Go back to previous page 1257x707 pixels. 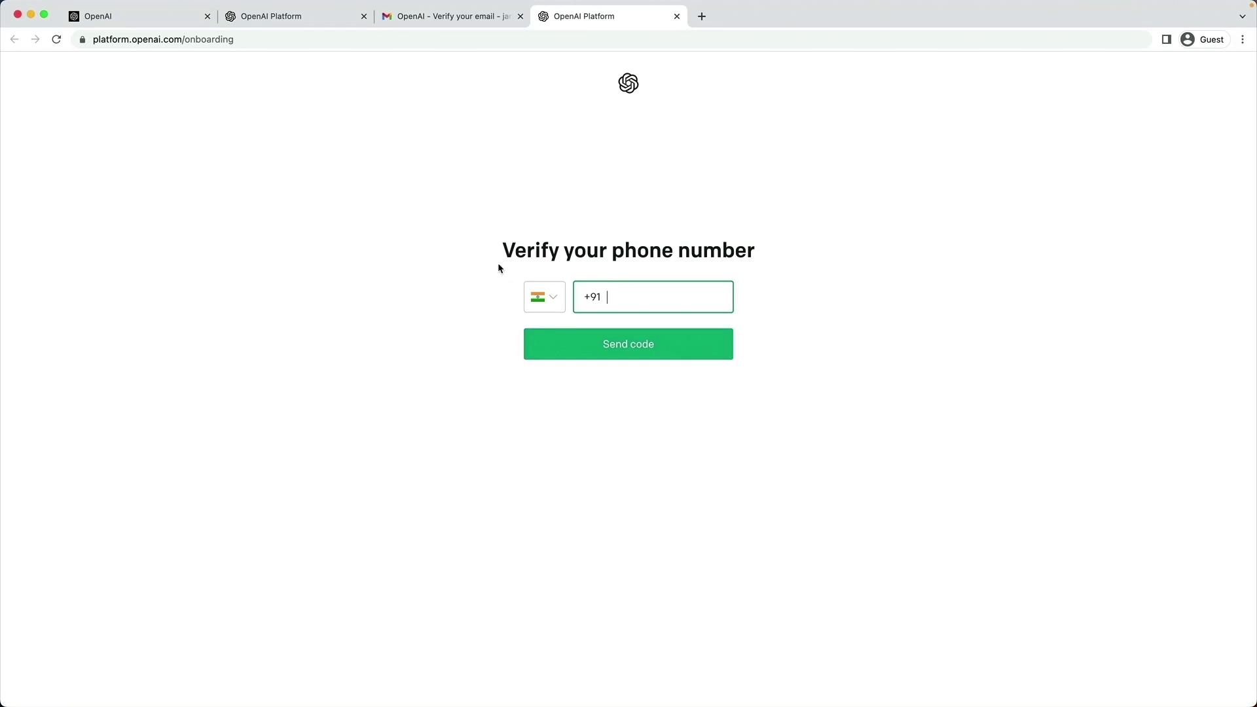click(x=14, y=39)
